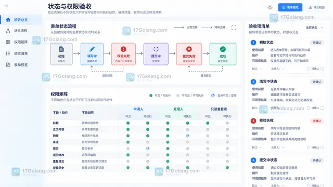Check the rightmost checkbox in the 初始状态 card

[x=322, y=69]
